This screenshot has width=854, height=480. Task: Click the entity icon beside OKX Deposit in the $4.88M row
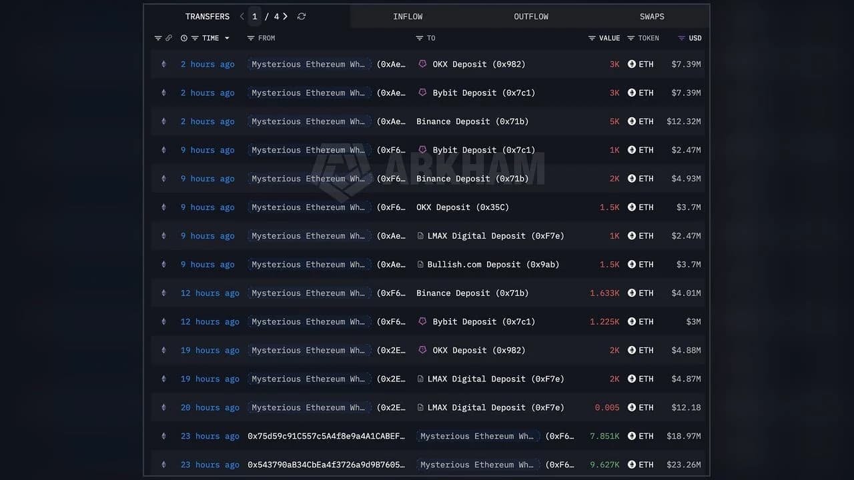coord(422,350)
